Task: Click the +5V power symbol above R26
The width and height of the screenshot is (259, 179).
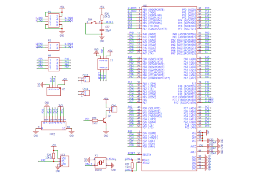Action: click(102, 7)
